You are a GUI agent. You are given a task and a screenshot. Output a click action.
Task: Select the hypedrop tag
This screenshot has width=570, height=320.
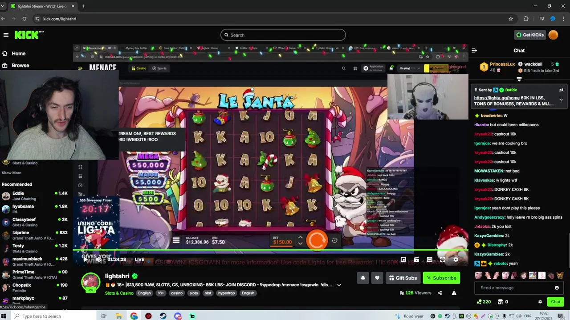pyautogui.click(x=226, y=293)
